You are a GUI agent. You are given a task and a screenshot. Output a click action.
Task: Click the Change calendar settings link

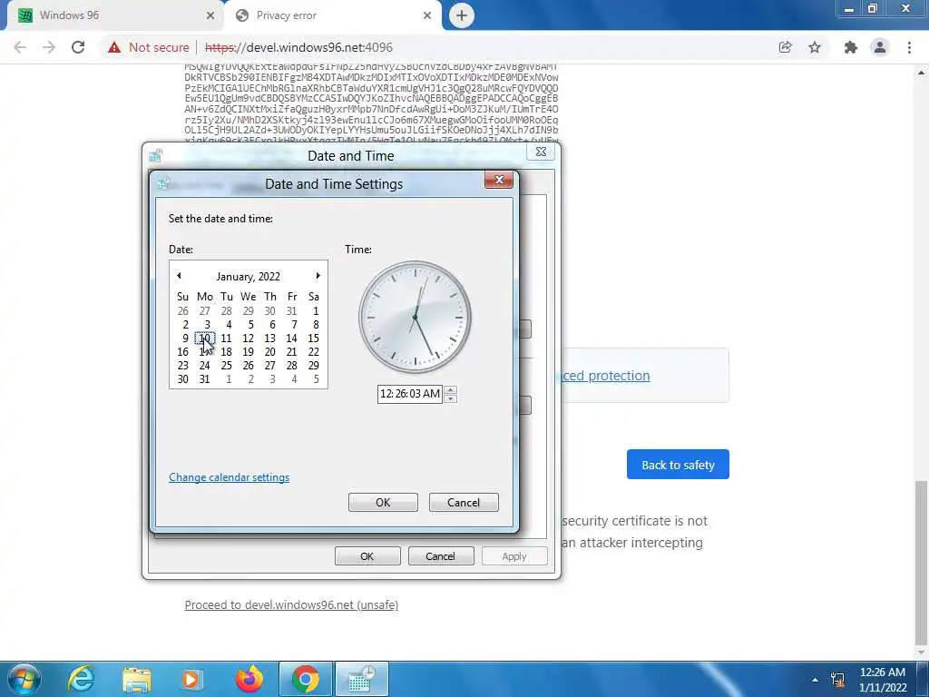[230, 477]
